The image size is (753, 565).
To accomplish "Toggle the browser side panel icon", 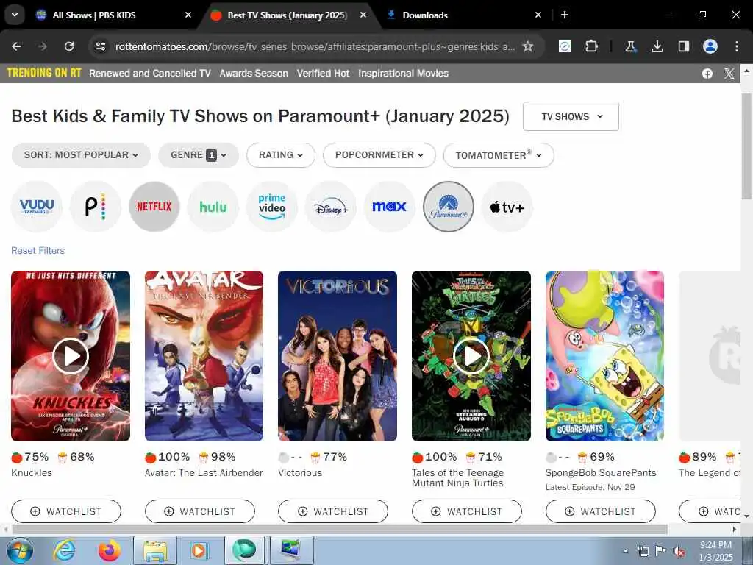I will [683, 46].
